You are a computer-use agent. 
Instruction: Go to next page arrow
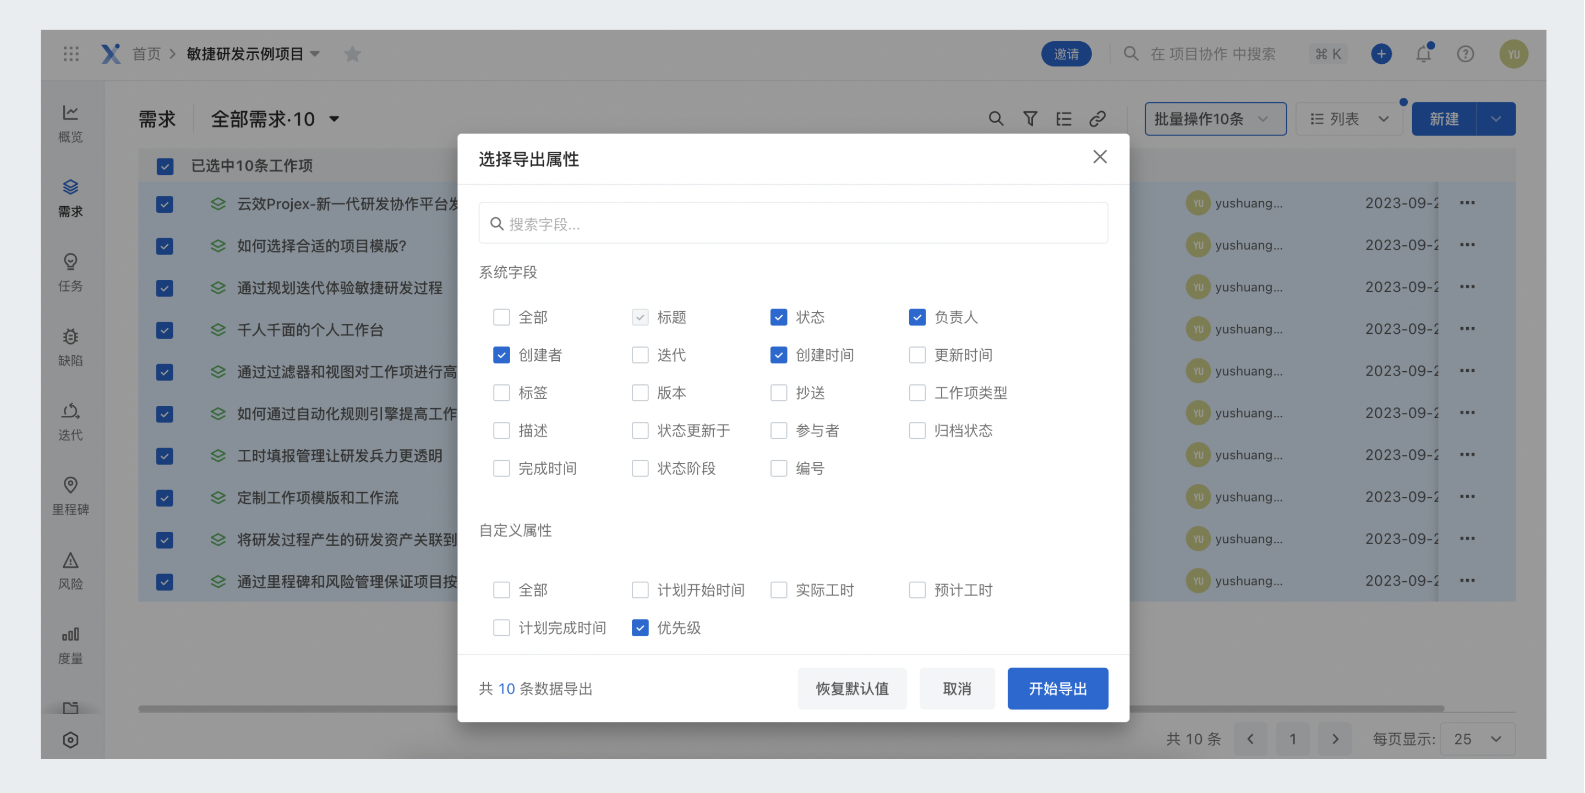point(1335,739)
